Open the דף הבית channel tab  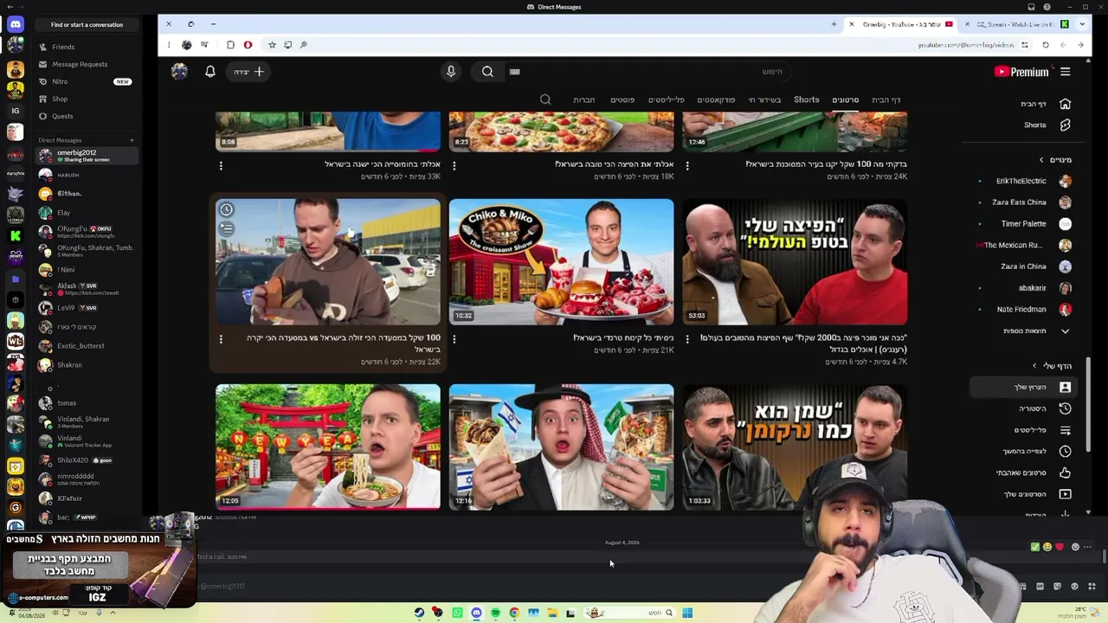[886, 100]
